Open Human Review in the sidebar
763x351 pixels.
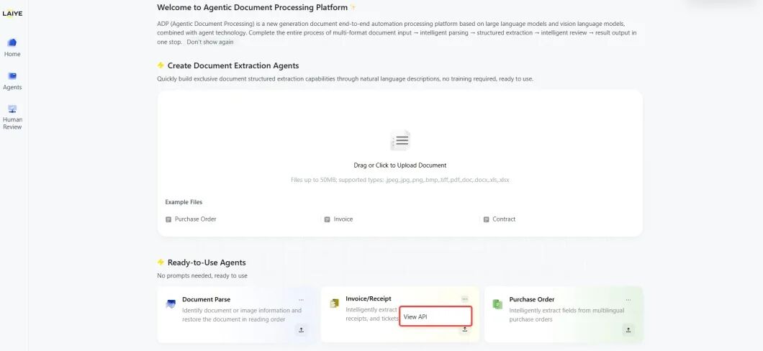click(x=12, y=117)
